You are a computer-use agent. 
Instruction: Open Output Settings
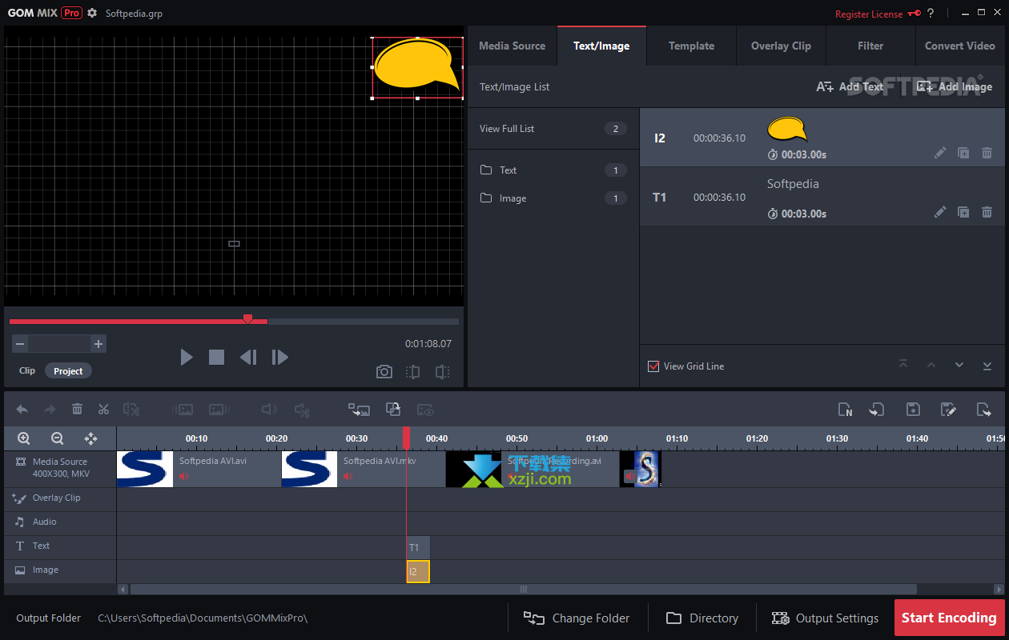(825, 618)
